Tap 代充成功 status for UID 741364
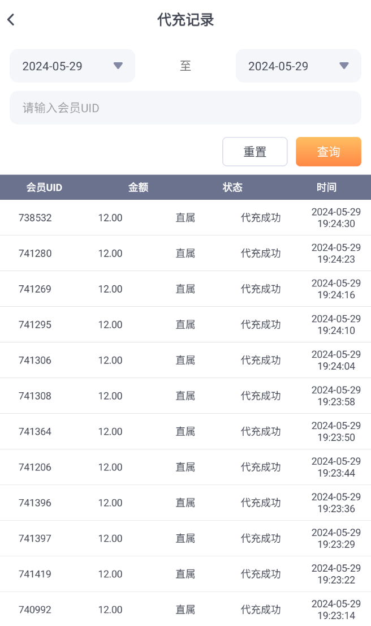Screen dimensions: 371x626 [x=261, y=432]
